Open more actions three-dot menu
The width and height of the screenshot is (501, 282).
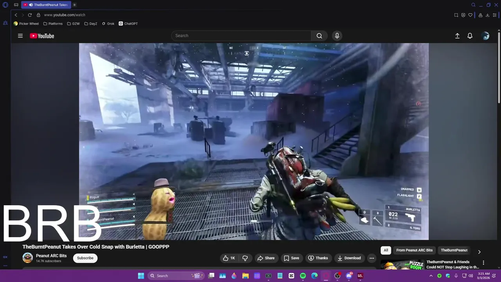point(372,258)
